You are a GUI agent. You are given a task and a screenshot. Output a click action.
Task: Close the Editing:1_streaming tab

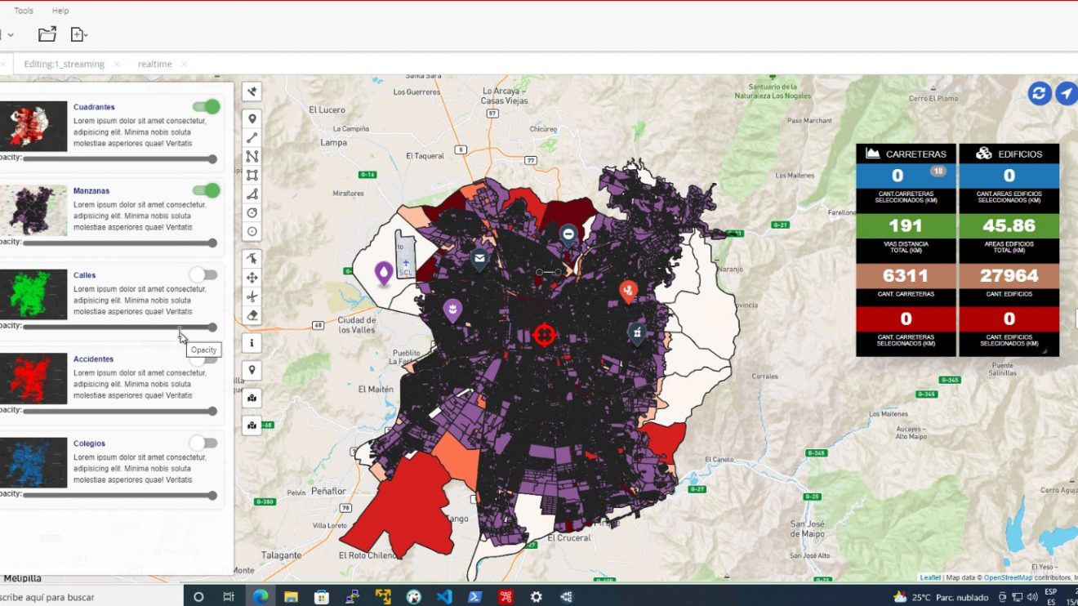(x=117, y=64)
